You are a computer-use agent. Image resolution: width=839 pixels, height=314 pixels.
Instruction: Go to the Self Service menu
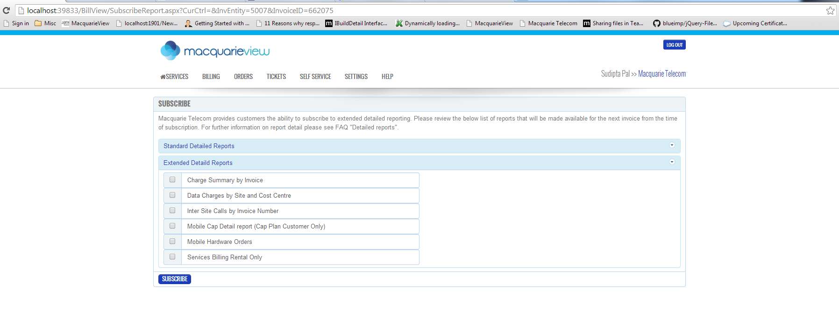point(315,77)
